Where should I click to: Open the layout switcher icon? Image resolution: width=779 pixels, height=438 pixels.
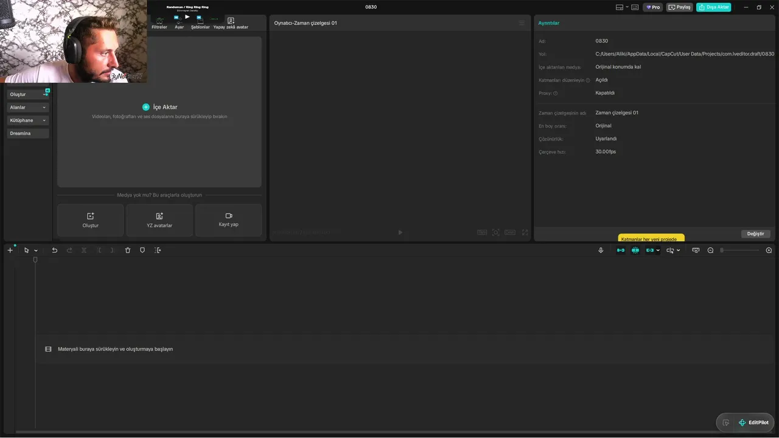click(x=620, y=7)
